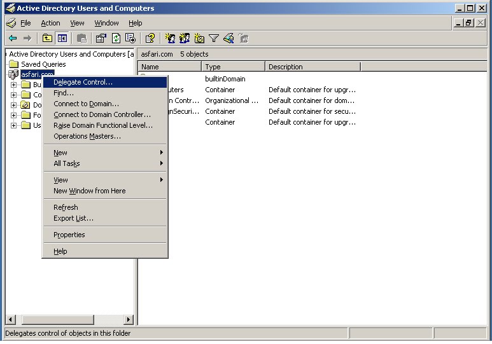This screenshot has width=492, height=344.
Task: Minimize the inner MMC child window
Action: point(458,23)
